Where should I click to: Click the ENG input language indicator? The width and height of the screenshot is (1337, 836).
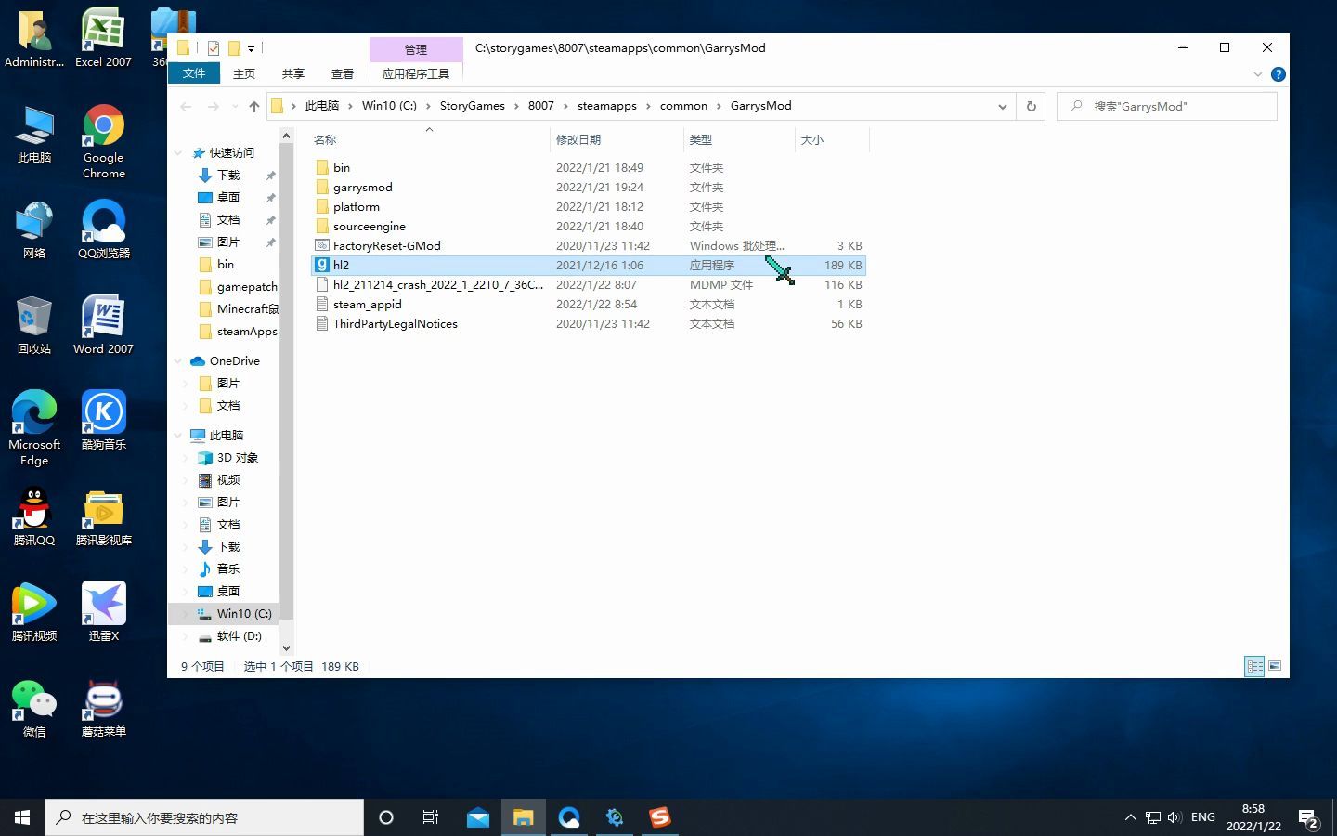pos(1203,817)
